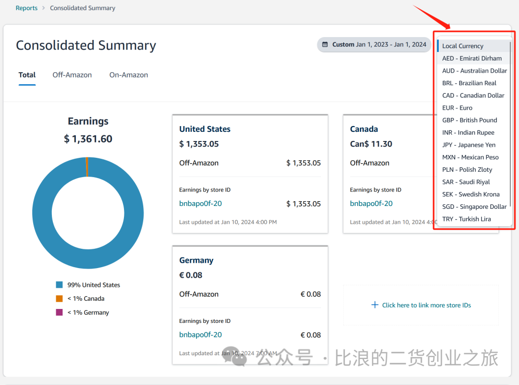The height and width of the screenshot is (385, 519).
Task: Click total earnings value $ 1,361.60
Action: [x=88, y=139]
